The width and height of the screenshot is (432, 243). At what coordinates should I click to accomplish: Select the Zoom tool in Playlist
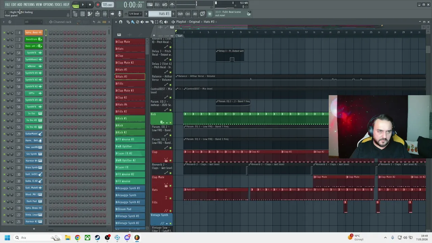pyautogui.click(x=161, y=22)
